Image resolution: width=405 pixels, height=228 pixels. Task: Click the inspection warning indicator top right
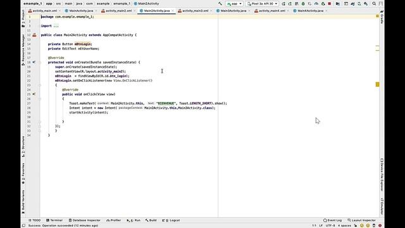point(377,16)
